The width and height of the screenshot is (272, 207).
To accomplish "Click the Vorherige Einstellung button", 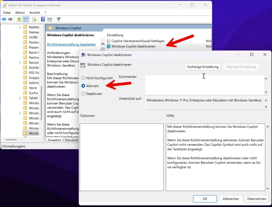I will pos(203,67).
